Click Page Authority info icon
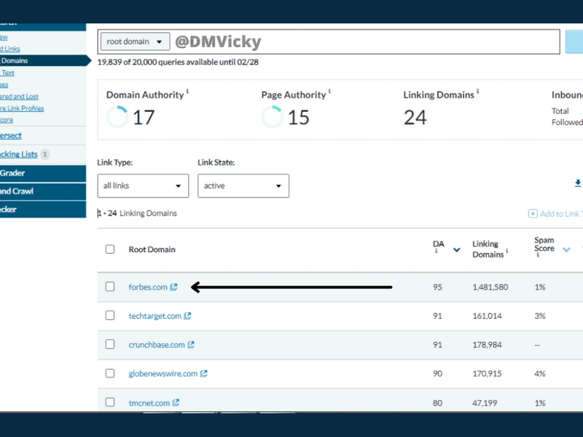Image resolution: width=583 pixels, height=437 pixels. [x=329, y=91]
